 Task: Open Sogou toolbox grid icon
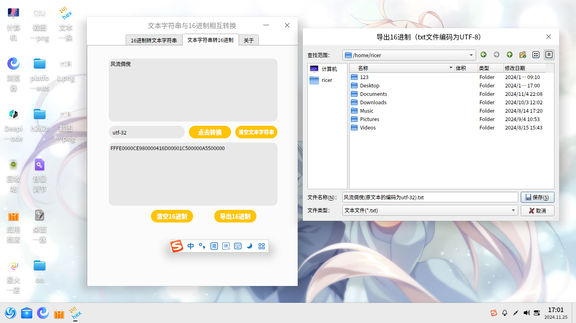(x=261, y=246)
